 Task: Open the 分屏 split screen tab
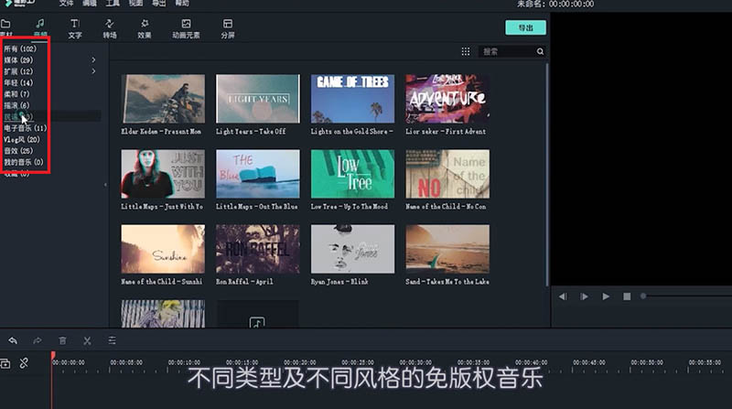pos(228,28)
